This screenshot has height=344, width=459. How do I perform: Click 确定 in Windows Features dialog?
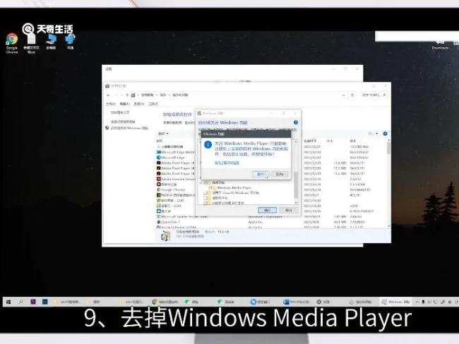[267, 210]
